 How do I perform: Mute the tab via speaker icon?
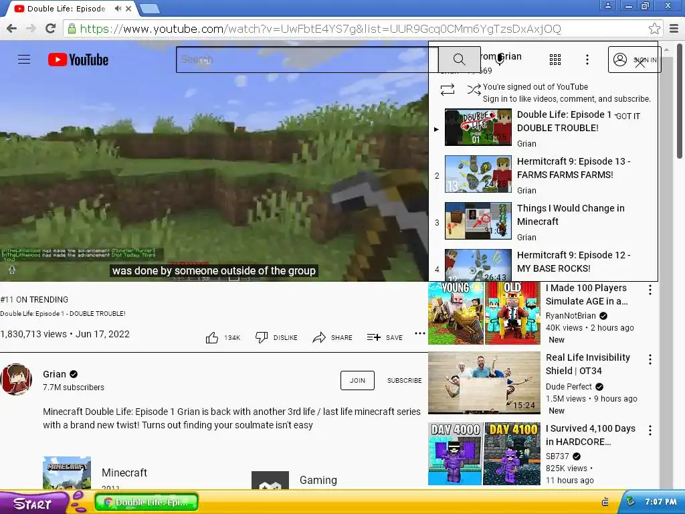click(x=118, y=8)
